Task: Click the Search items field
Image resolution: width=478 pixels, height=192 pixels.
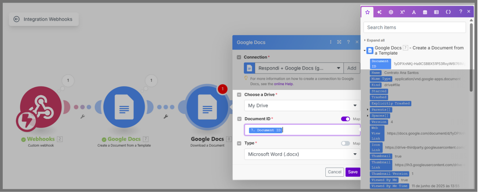Action: (x=414, y=27)
